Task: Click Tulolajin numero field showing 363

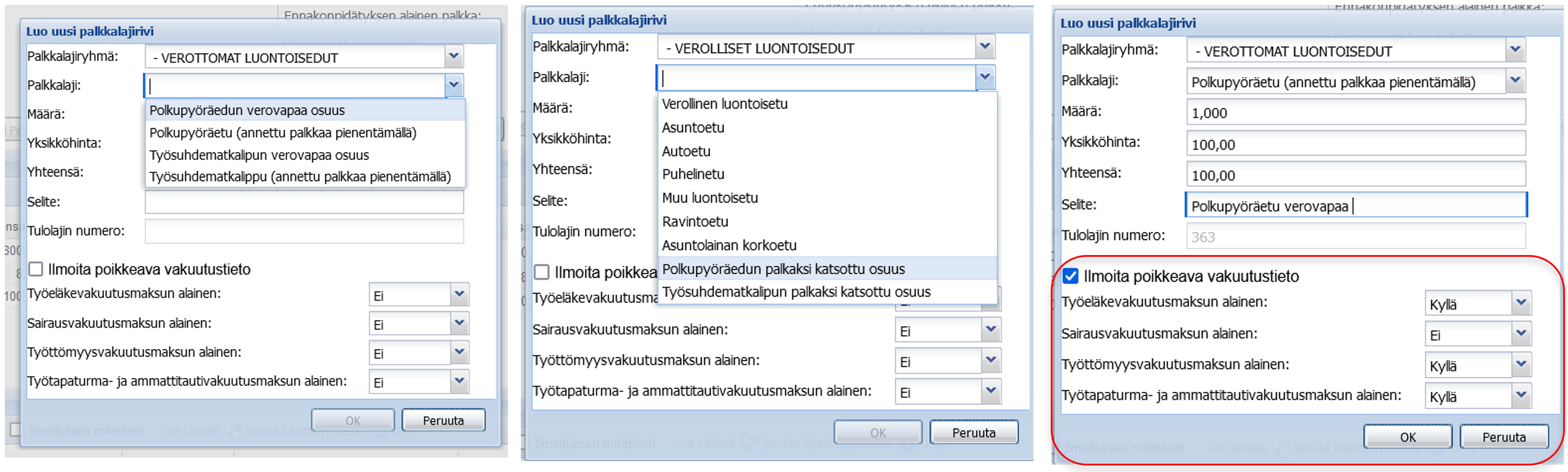Action: (1356, 236)
